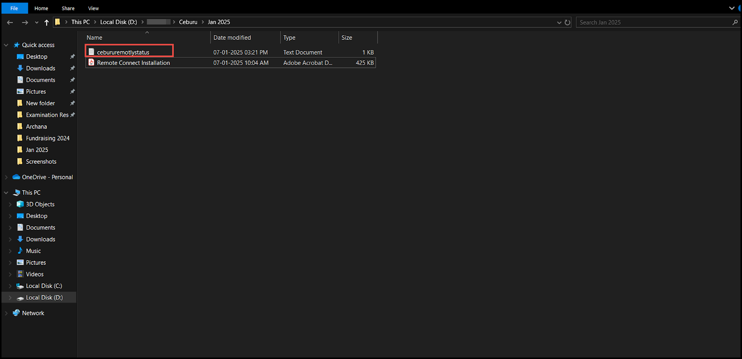Select This PC in navigation pane
This screenshot has width=742, height=359.
tap(31, 192)
